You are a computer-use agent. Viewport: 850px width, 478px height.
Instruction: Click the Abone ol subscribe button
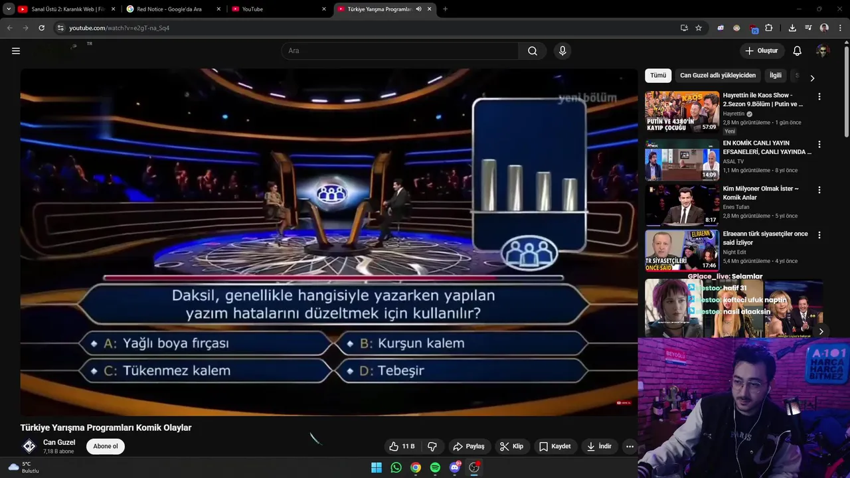pyautogui.click(x=106, y=446)
